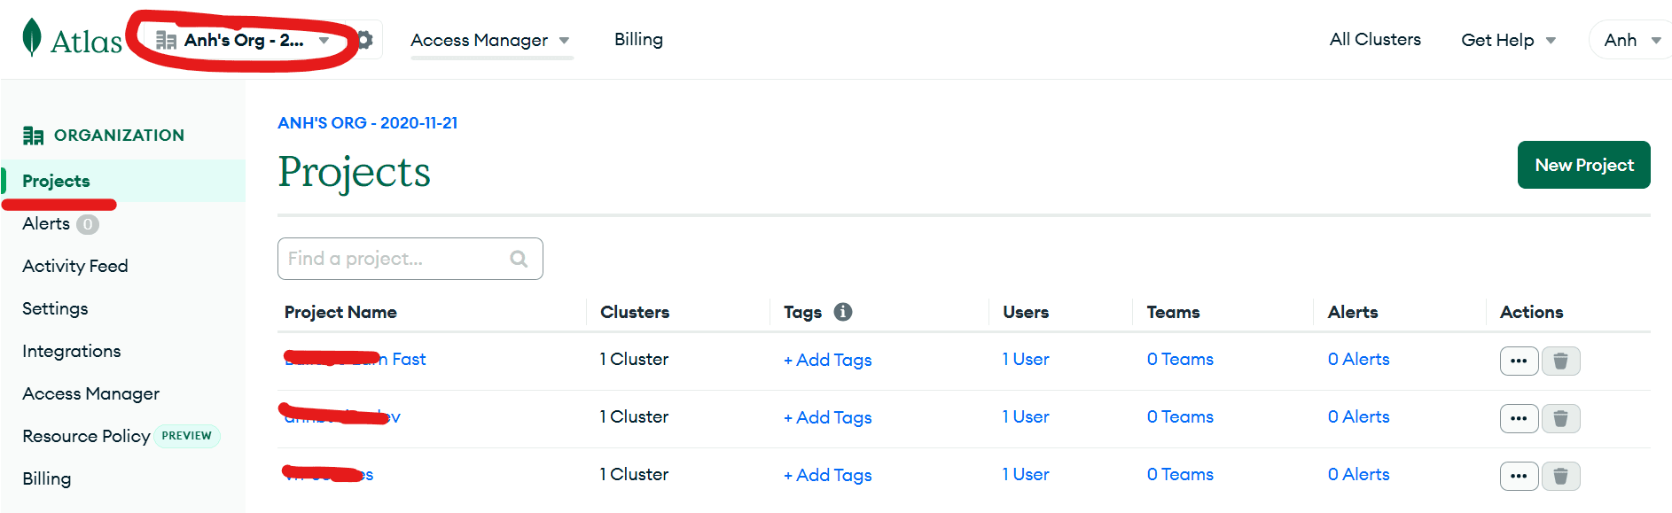Click the New Project button
1672x513 pixels.
[1583, 165]
